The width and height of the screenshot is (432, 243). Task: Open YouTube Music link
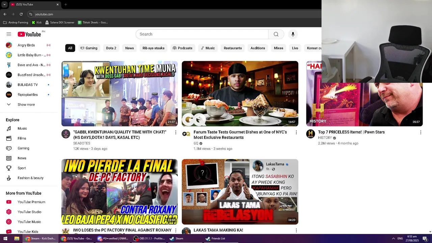point(28,222)
